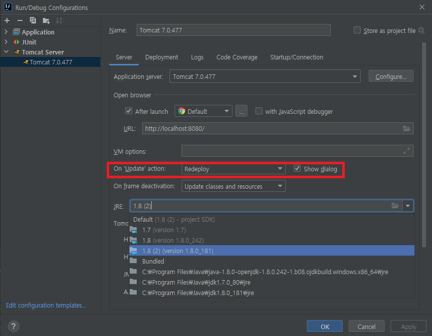Select the openjdk-1.8.0.242 jre path option
Screen dimensions: 432x336
click(272, 272)
